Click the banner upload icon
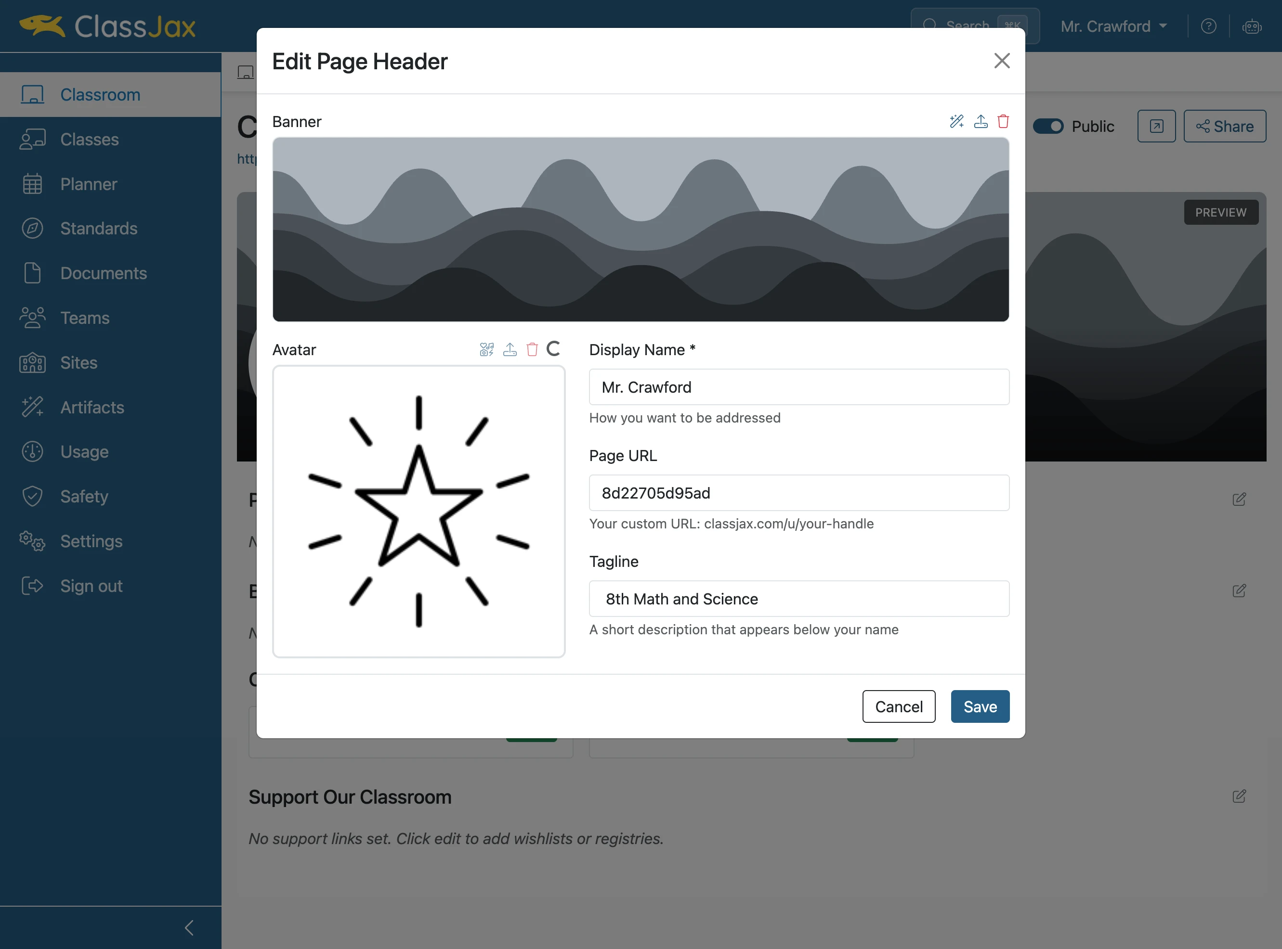 981,121
